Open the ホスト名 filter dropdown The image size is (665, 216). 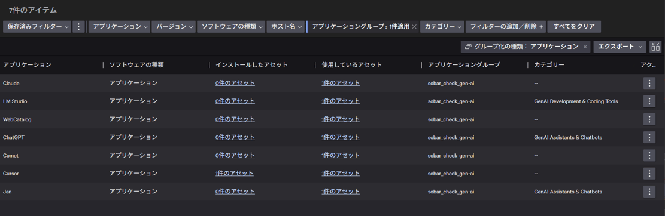286,26
